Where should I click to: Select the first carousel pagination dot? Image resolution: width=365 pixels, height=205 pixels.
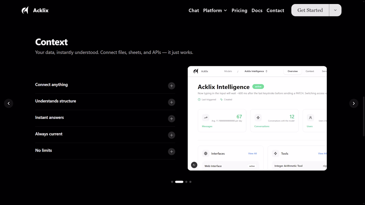click(x=172, y=182)
